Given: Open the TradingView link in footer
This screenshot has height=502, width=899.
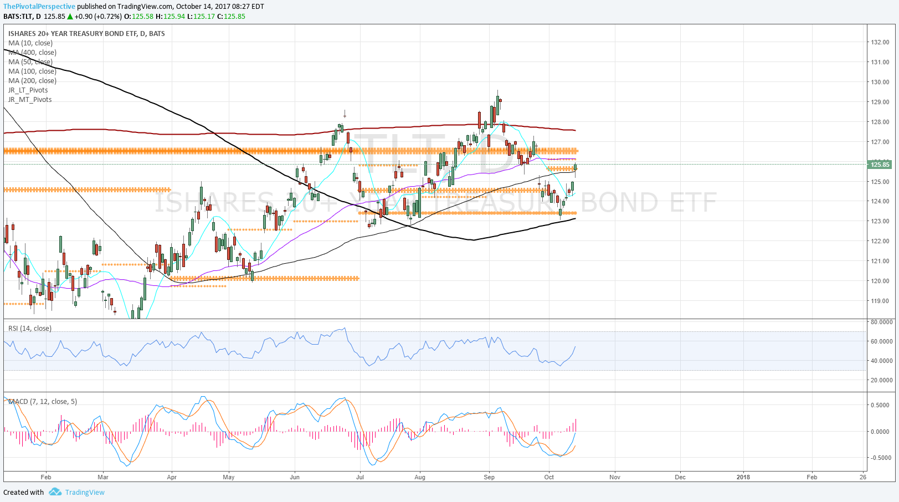Looking at the screenshot, I should (85, 492).
